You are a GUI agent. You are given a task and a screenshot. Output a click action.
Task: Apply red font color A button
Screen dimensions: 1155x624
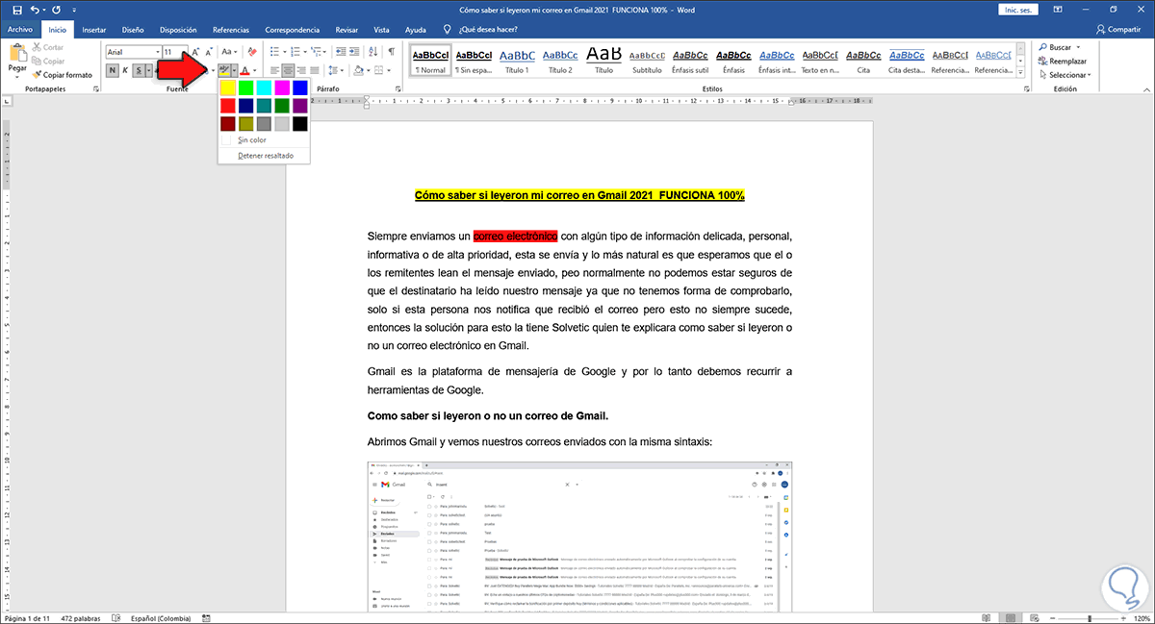(x=244, y=70)
